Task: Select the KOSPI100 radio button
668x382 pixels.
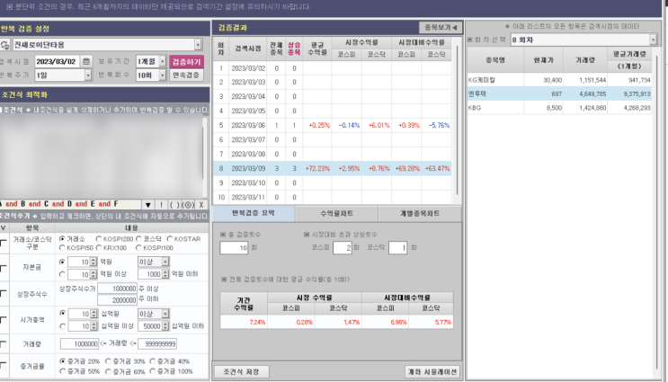Action: 138,247
